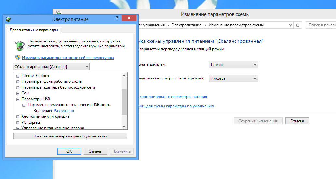Open the 15 мин display timeout dropdown
Viewport: 336px width, 179px height.
[x=233, y=65]
